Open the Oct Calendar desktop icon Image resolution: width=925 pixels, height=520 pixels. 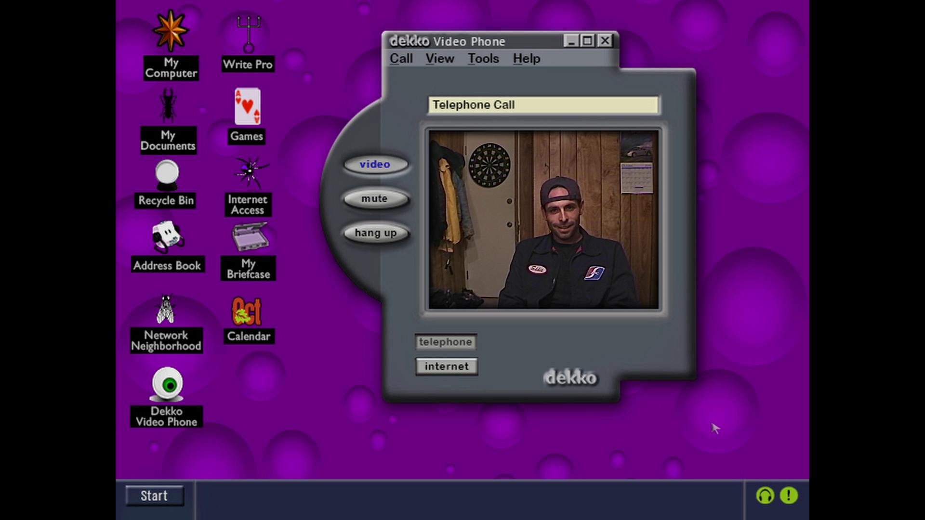pos(247,311)
